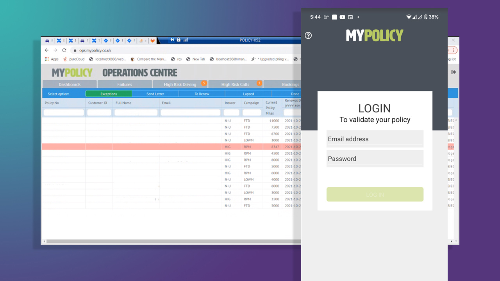500x281 pixels.
Task: Click the browser back arrow
Action: pos(47,50)
